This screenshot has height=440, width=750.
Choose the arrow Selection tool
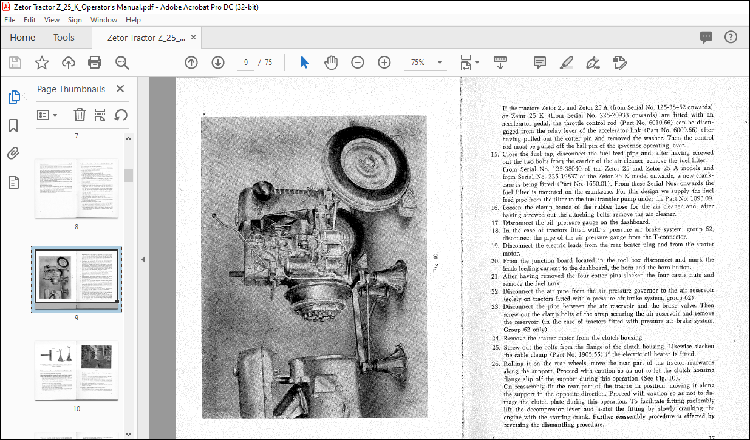coord(304,63)
